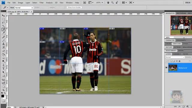Switch to the Paragraph tab
192x108 pixels.
point(181,40)
